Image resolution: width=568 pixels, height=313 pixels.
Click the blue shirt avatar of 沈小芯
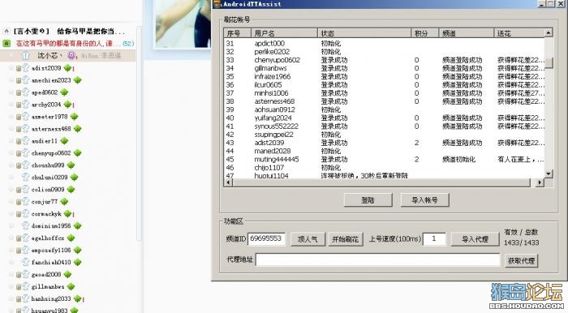tap(25, 55)
